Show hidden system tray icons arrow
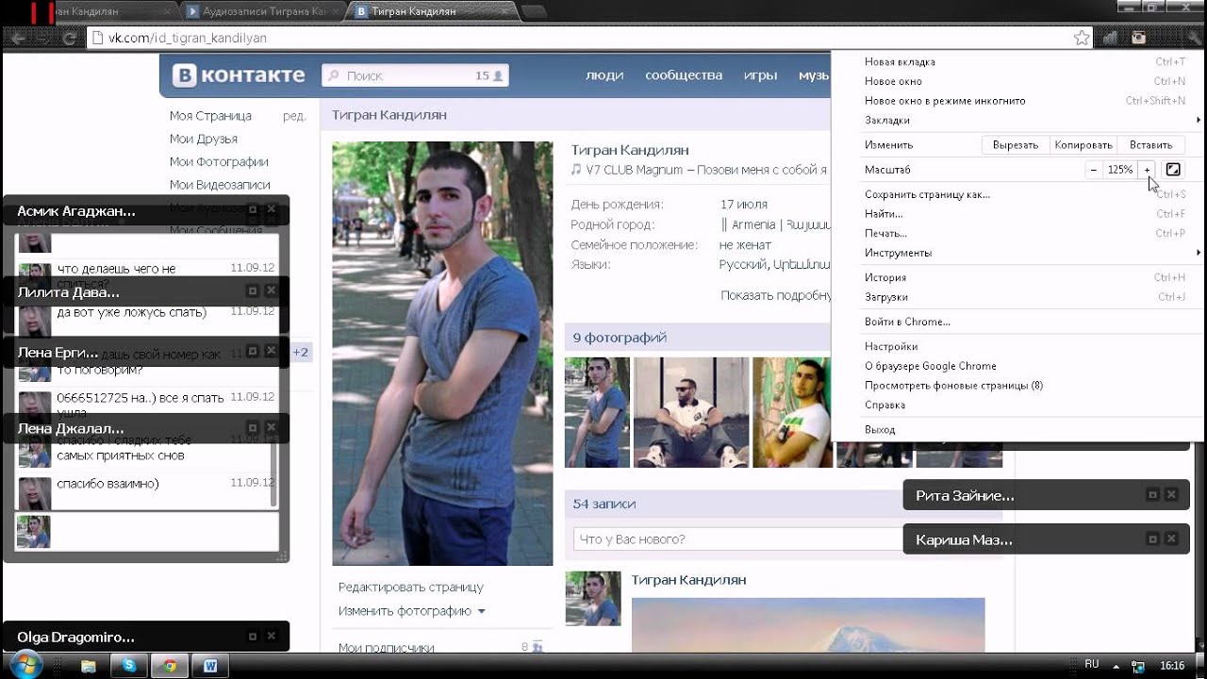The image size is (1207, 679). pos(1116,665)
